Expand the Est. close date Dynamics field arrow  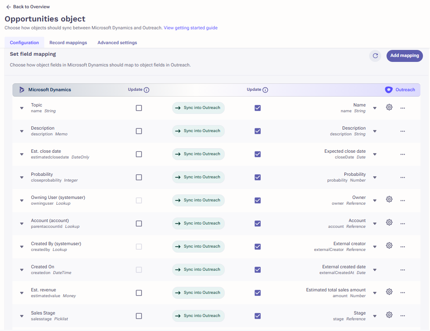tap(22, 154)
